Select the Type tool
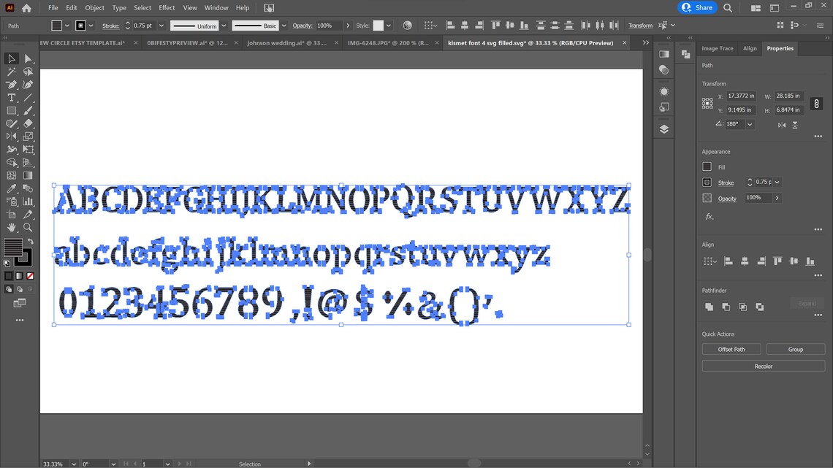The image size is (833, 468). pos(11,97)
